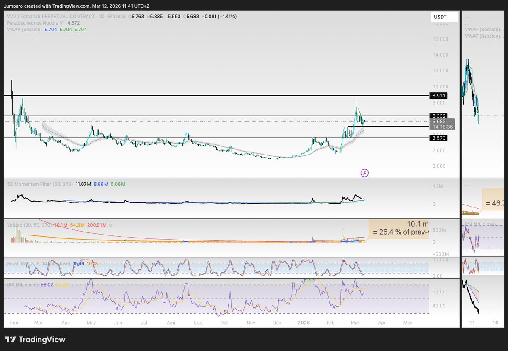This screenshot has height=351, width=508.
Task: Click the 16 date label in the right chart
Action: [495, 323]
